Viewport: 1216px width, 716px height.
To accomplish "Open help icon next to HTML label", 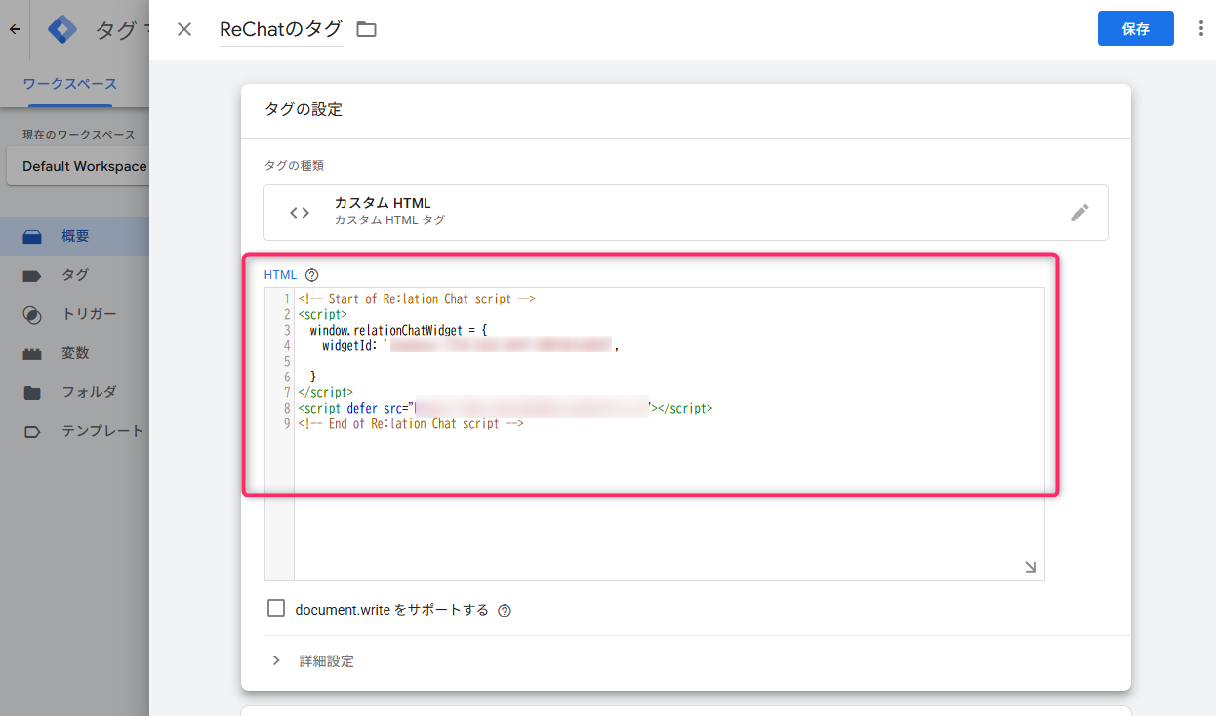I will [x=312, y=275].
